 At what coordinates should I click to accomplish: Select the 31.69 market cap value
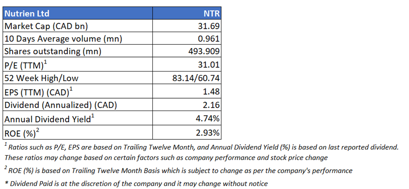(209, 26)
